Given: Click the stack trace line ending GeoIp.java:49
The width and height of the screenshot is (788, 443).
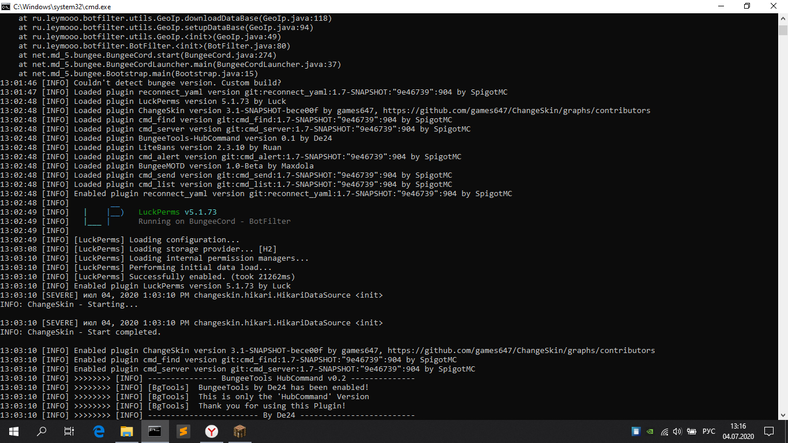Looking at the screenshot, I should [150, 37].
